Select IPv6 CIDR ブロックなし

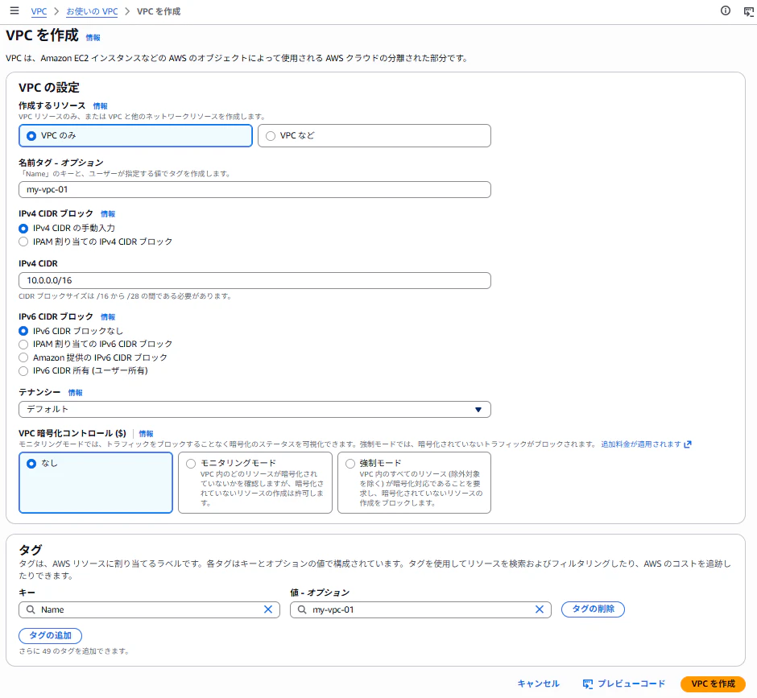23,331
